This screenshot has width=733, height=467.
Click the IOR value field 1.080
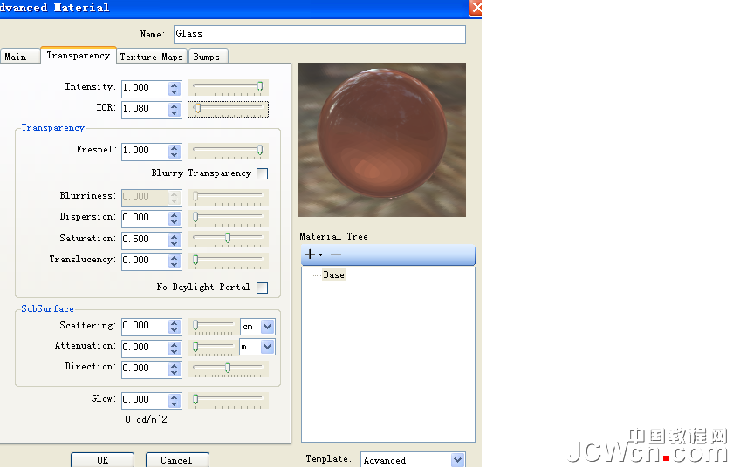(x=145, y=109)
